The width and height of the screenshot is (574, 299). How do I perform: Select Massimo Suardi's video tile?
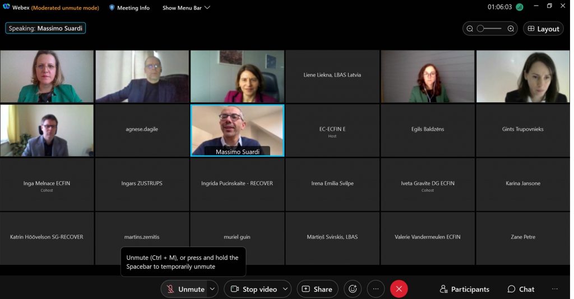coord(237,130)
